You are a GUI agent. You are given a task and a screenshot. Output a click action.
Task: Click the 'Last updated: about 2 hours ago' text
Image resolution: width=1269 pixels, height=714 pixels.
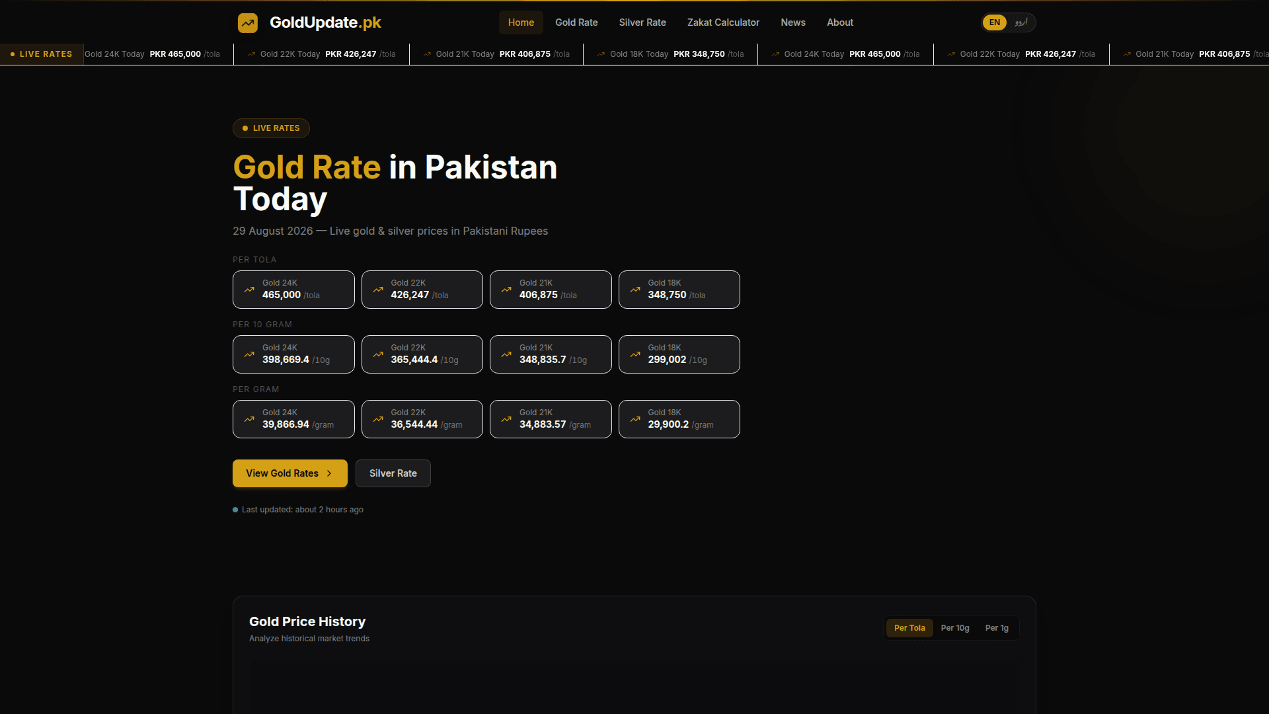pos(303,510)
